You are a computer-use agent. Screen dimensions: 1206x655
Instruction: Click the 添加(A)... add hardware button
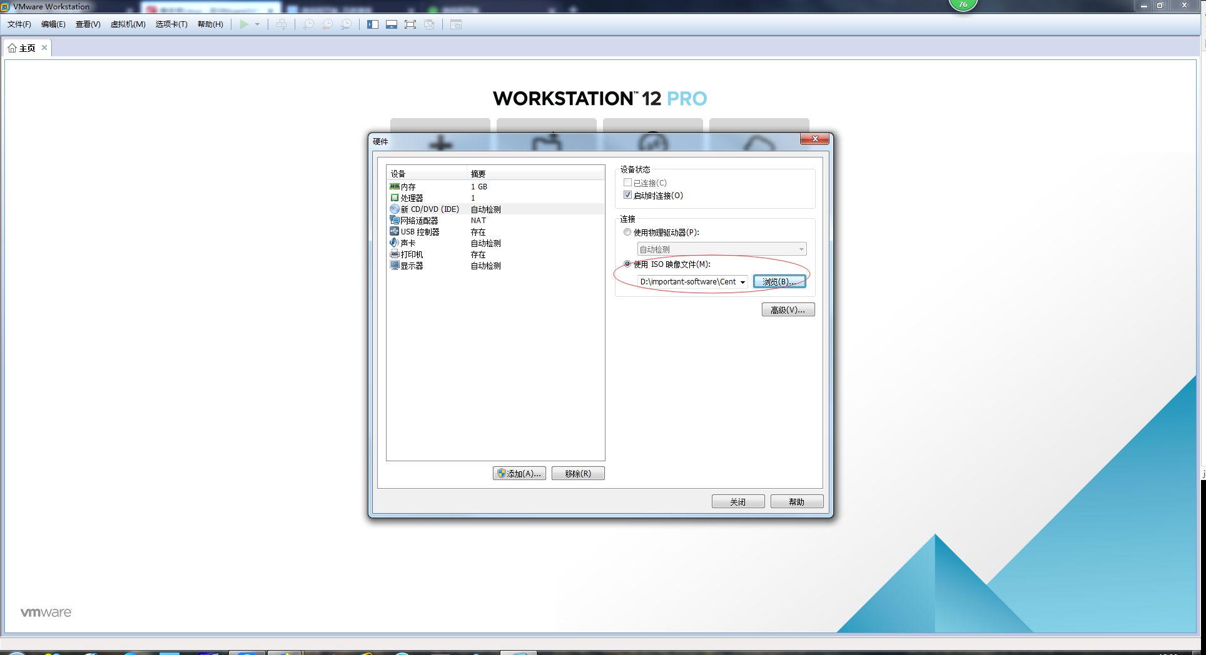pyautogui.click(x=519, y=474)
